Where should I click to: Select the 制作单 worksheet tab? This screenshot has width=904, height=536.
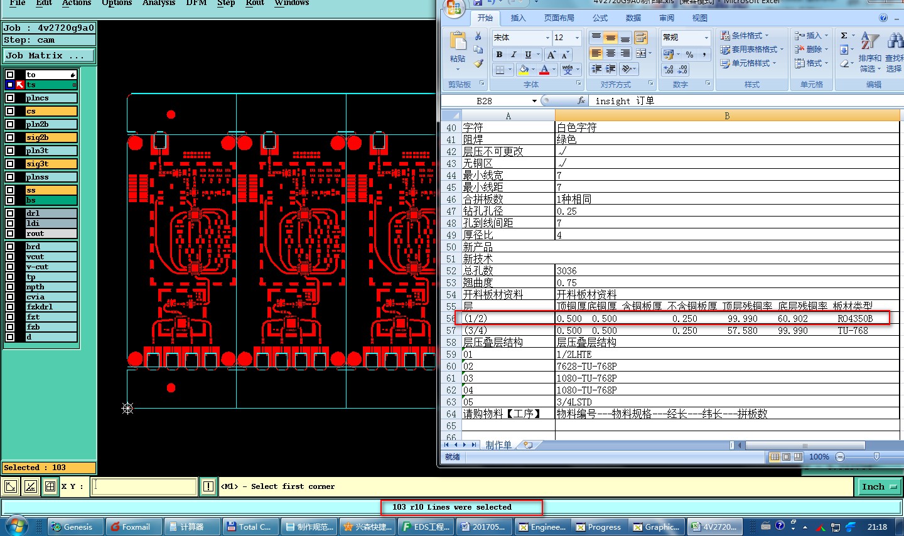pos(498,444)
